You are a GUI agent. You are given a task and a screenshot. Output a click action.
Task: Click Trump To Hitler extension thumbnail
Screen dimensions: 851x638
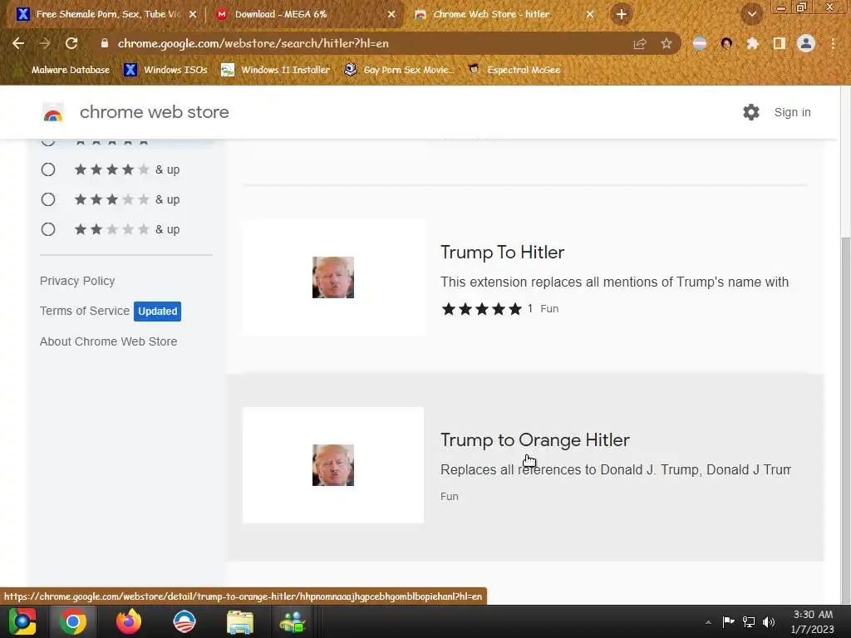(x=333, y=277)
